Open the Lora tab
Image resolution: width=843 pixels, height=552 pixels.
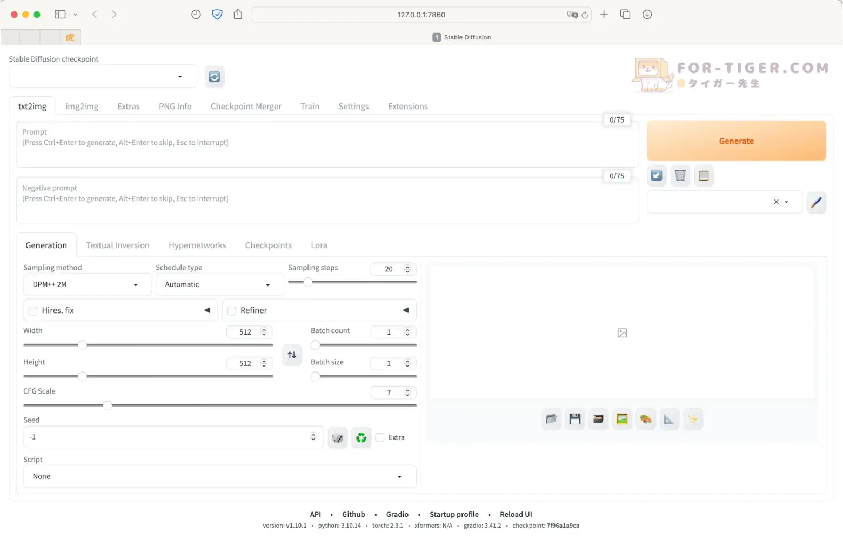[319, 245]
